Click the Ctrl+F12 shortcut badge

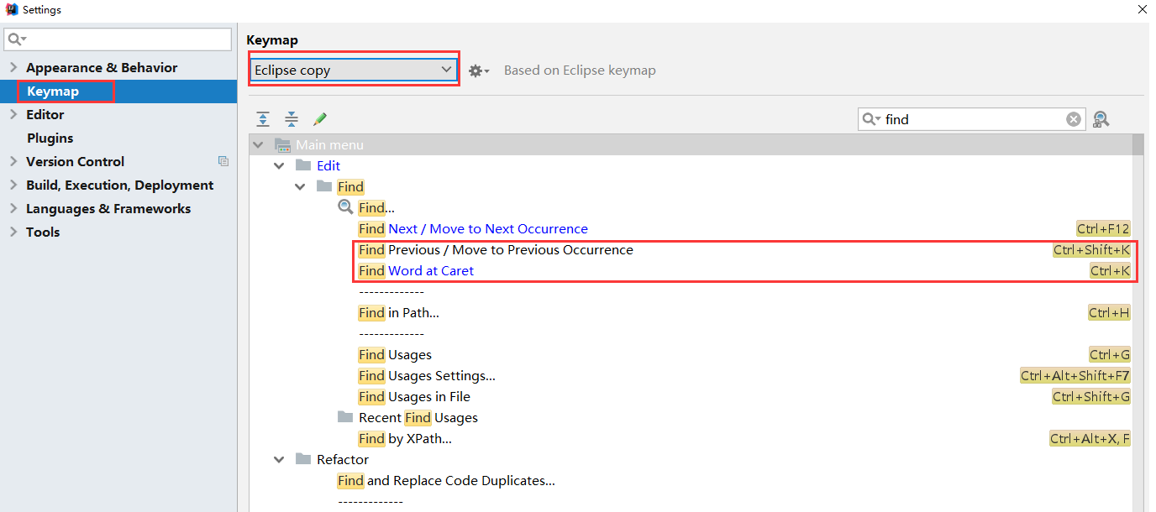[1103, 228]
